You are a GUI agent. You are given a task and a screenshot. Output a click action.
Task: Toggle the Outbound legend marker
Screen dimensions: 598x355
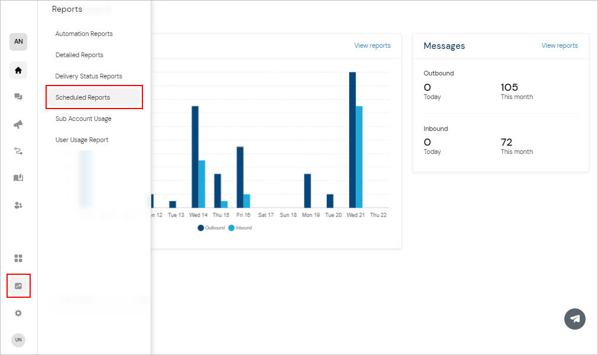pyautogui.click(x=200, y=228)
